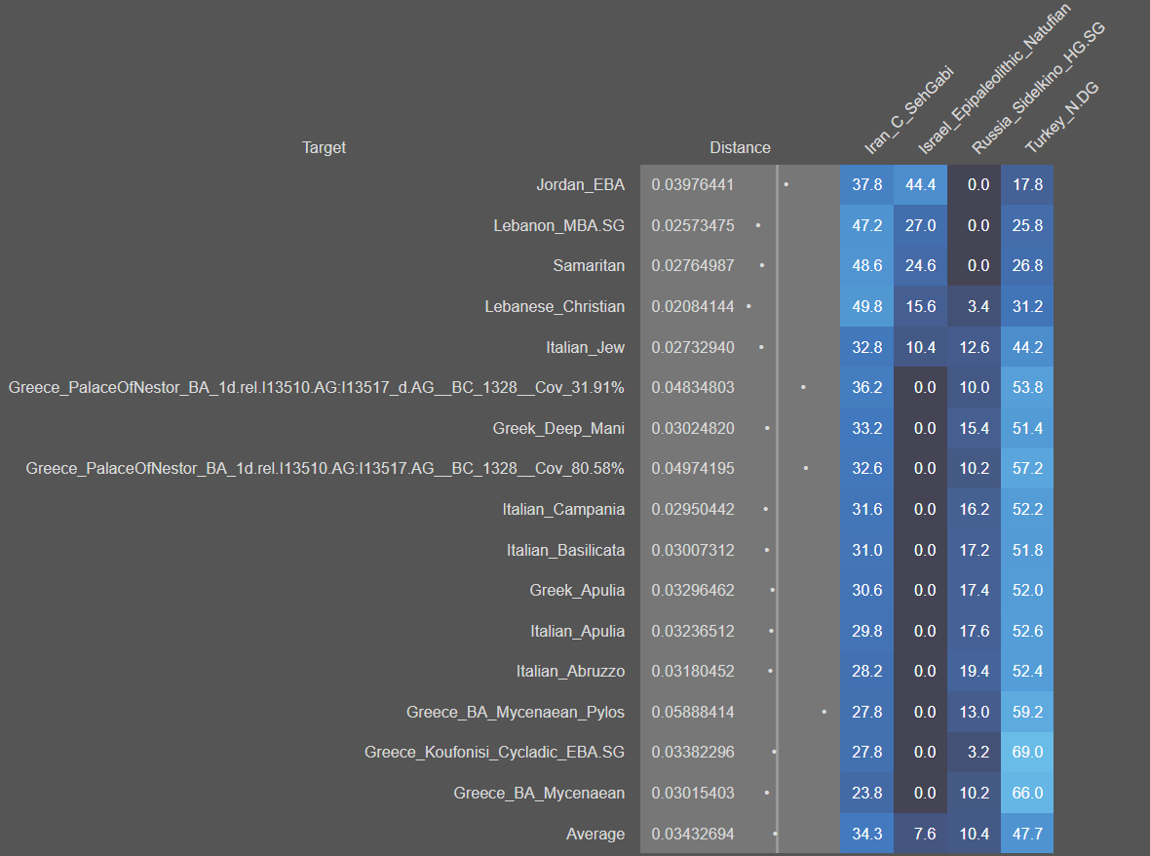
Task: Click the average 7.6 Natufian cell
Action: [x=920, y=834]
